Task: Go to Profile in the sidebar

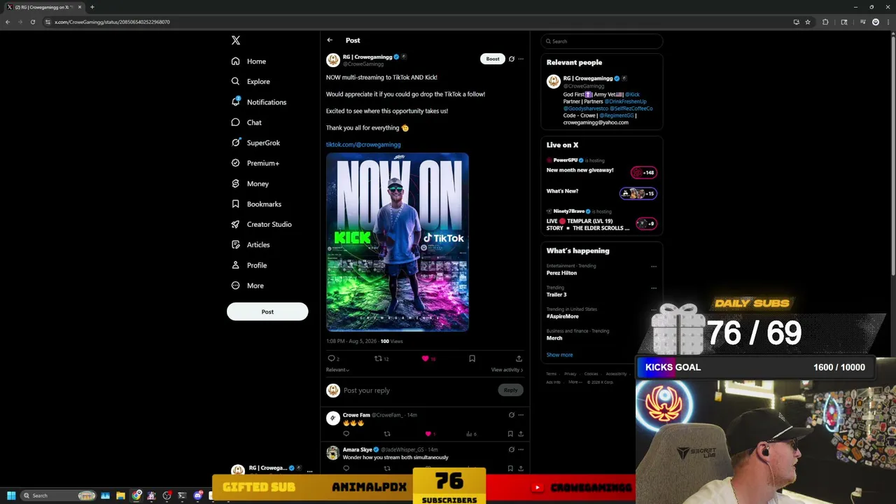Action: 249,265
